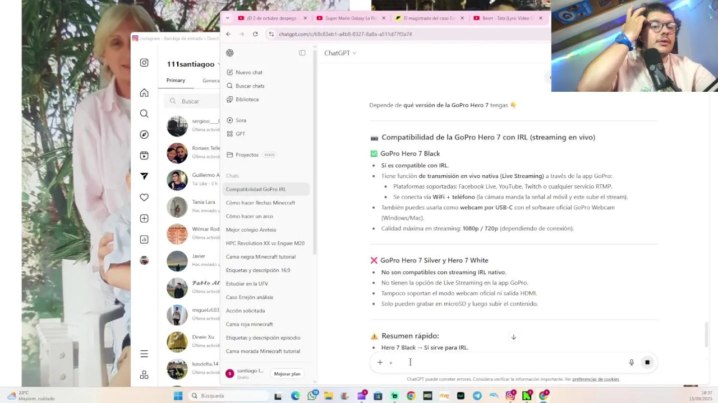Open preferencias de cookies link
Viewport: 718px width, 403px height.
click(596, 379)
